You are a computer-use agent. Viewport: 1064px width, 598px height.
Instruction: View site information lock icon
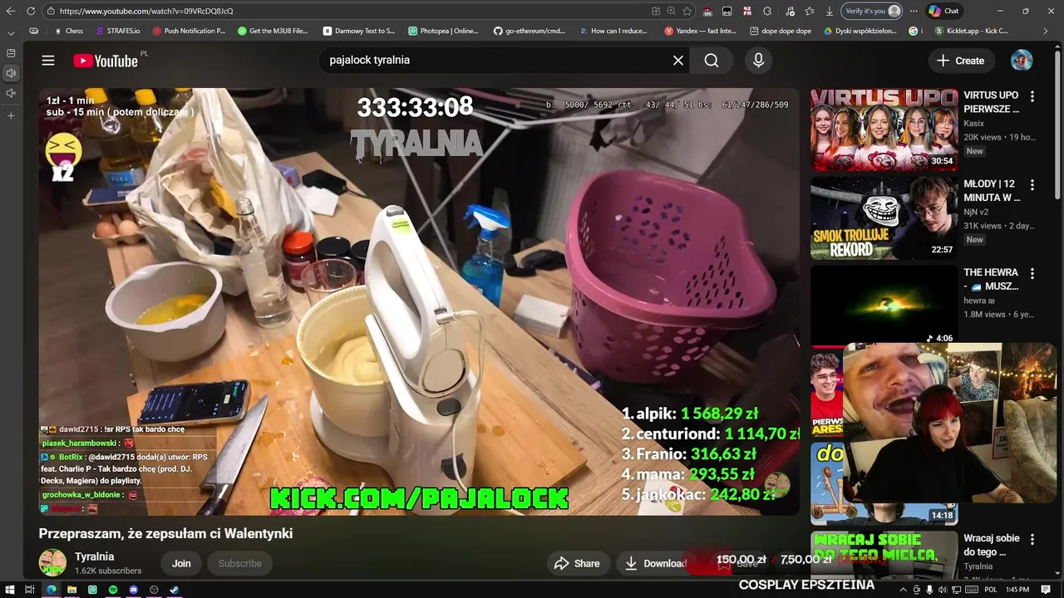coord(51,11)
